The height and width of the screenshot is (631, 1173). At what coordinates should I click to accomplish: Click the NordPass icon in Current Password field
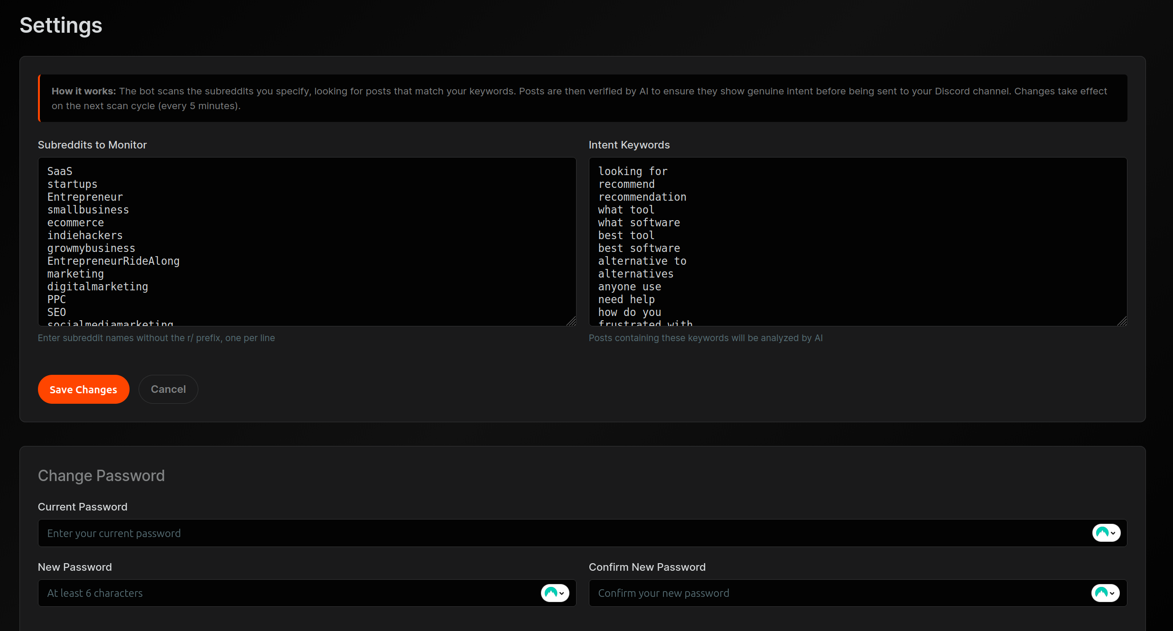pyautogui.click(x=1103, y=533)
